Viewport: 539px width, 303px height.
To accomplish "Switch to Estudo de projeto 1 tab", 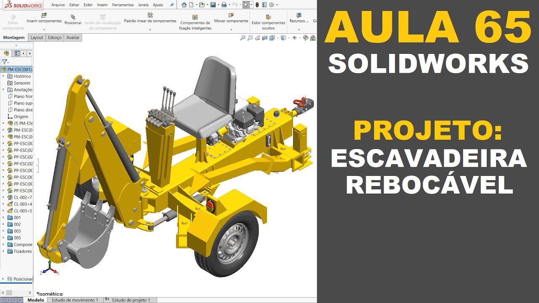I will [130, 300].
